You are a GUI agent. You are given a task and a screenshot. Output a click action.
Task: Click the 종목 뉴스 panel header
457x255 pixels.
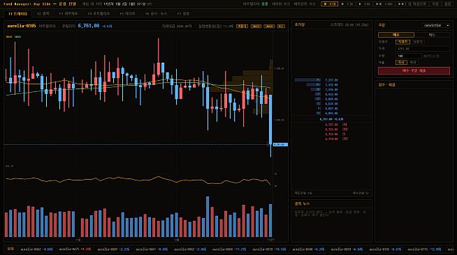(x=302, y=204)
